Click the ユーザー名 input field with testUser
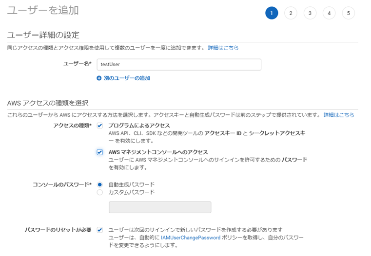 coord(179,64)
